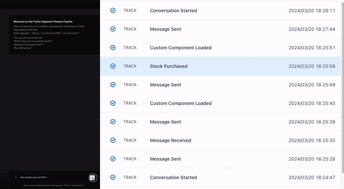Screen dimensions: 344x189
Task: Click status icon of 18:27:44 Message Sent
Action: [x=113, y=29]
